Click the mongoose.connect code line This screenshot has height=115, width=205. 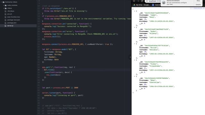[78, 44]
